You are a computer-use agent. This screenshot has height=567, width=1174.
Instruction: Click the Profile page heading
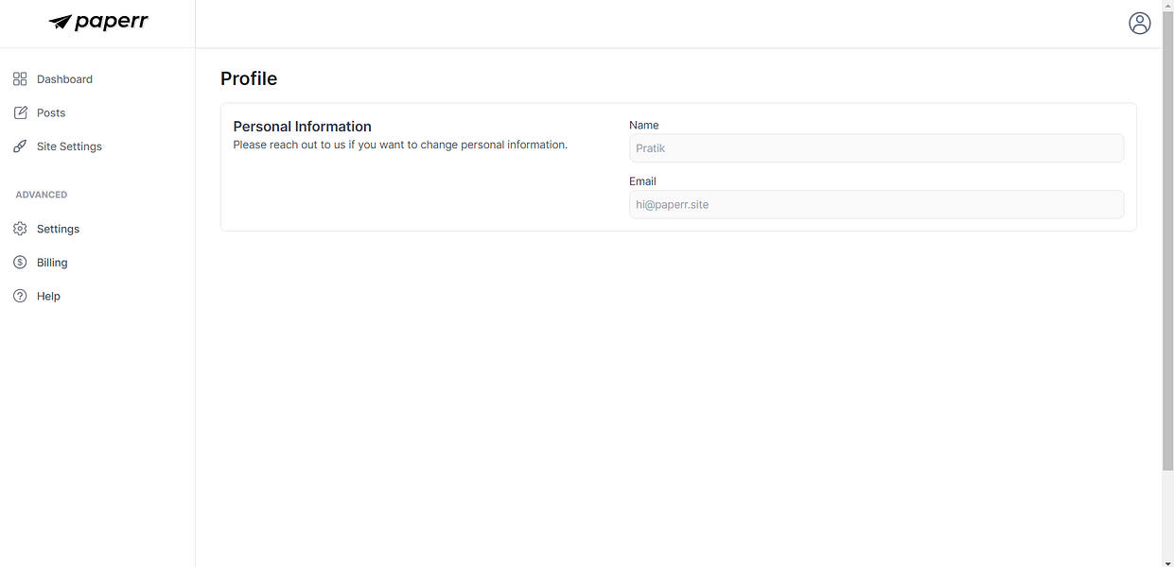(x=249, y=78)
